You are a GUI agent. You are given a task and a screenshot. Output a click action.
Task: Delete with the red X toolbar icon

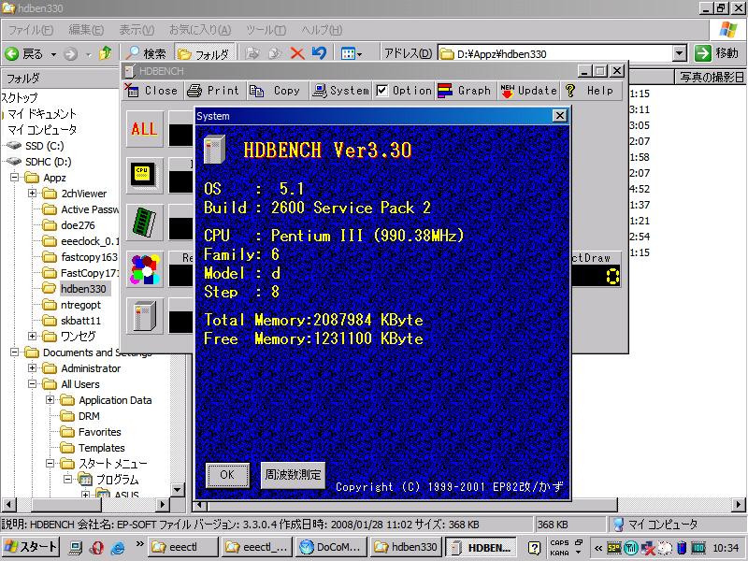pyautogui.click(x=297, y=53)
